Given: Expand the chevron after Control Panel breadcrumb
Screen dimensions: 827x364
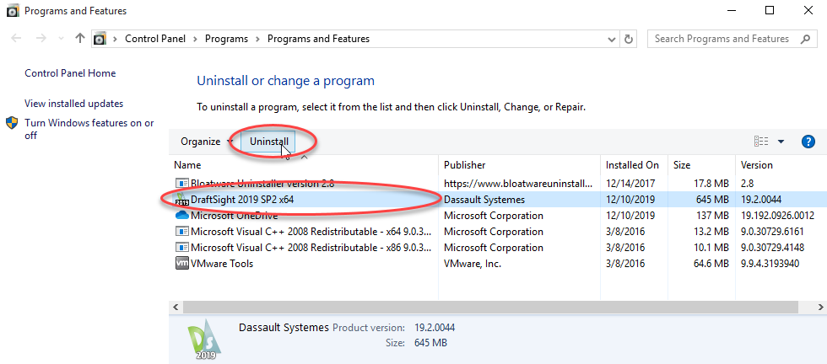Looking at the screenshot, I should tap(195, 39).
